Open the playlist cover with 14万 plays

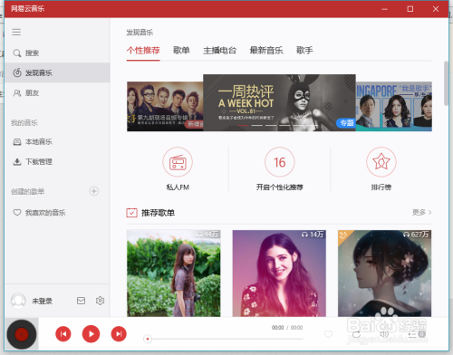pos(279,273)
